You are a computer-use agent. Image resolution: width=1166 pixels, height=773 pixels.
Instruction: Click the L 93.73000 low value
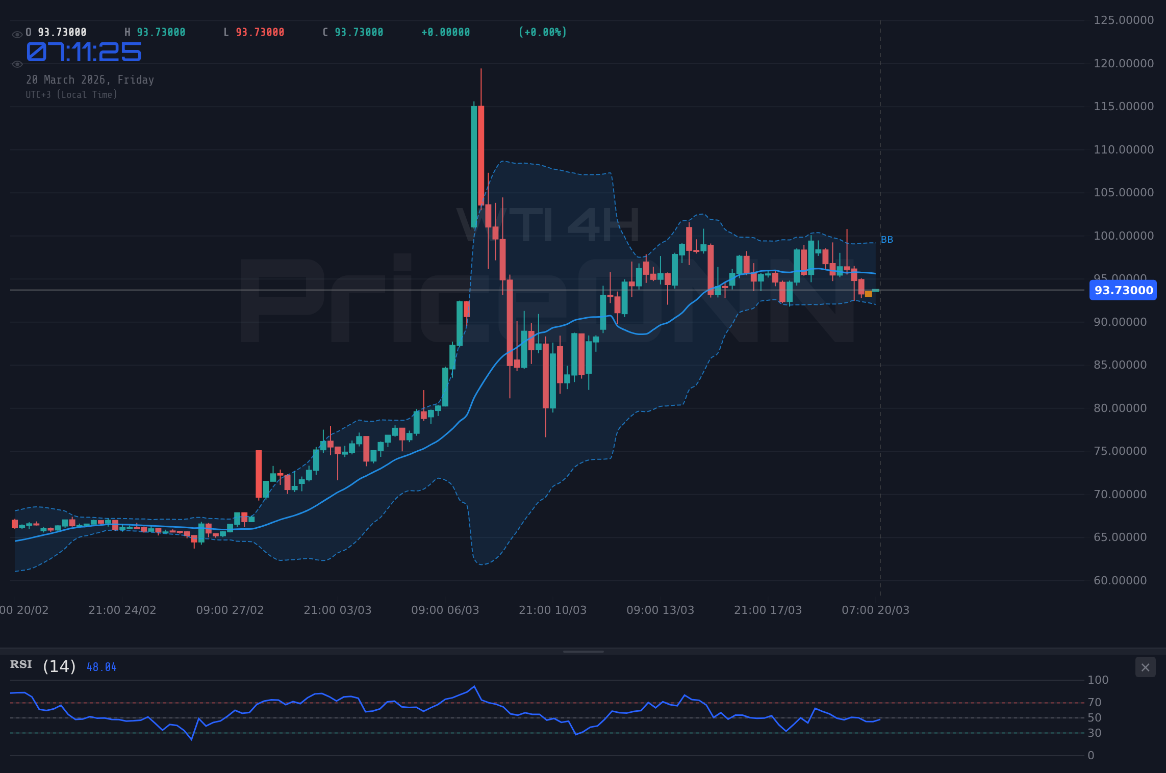(254, 32)
